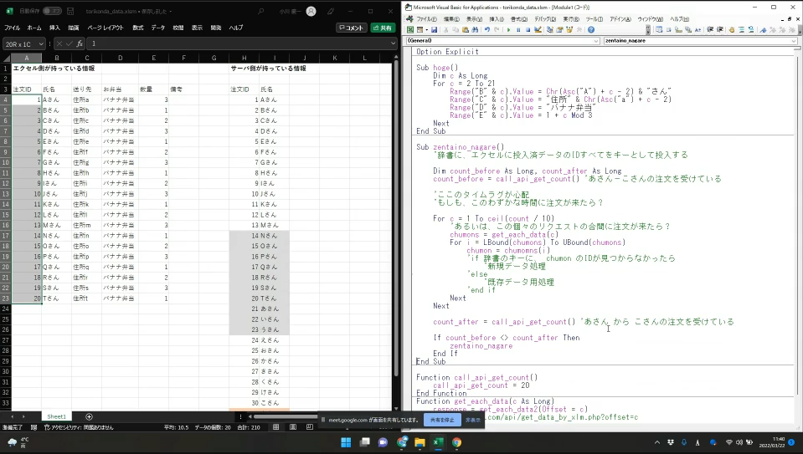
Task: Open the zentaino_nagare procedure dropdown
Action: [x=793, y=40]
